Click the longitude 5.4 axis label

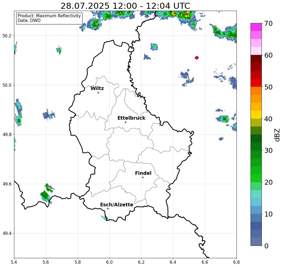(x=14, y=262)
